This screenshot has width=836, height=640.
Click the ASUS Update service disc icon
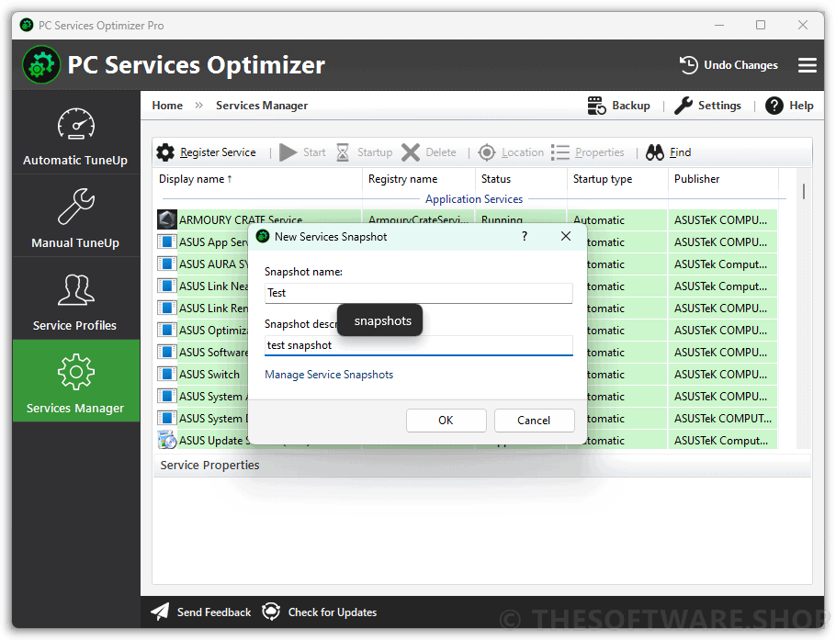pyautogui.click(x=167, y=440)
